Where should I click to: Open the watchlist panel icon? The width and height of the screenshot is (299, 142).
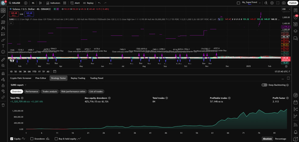tap(296, 10)
